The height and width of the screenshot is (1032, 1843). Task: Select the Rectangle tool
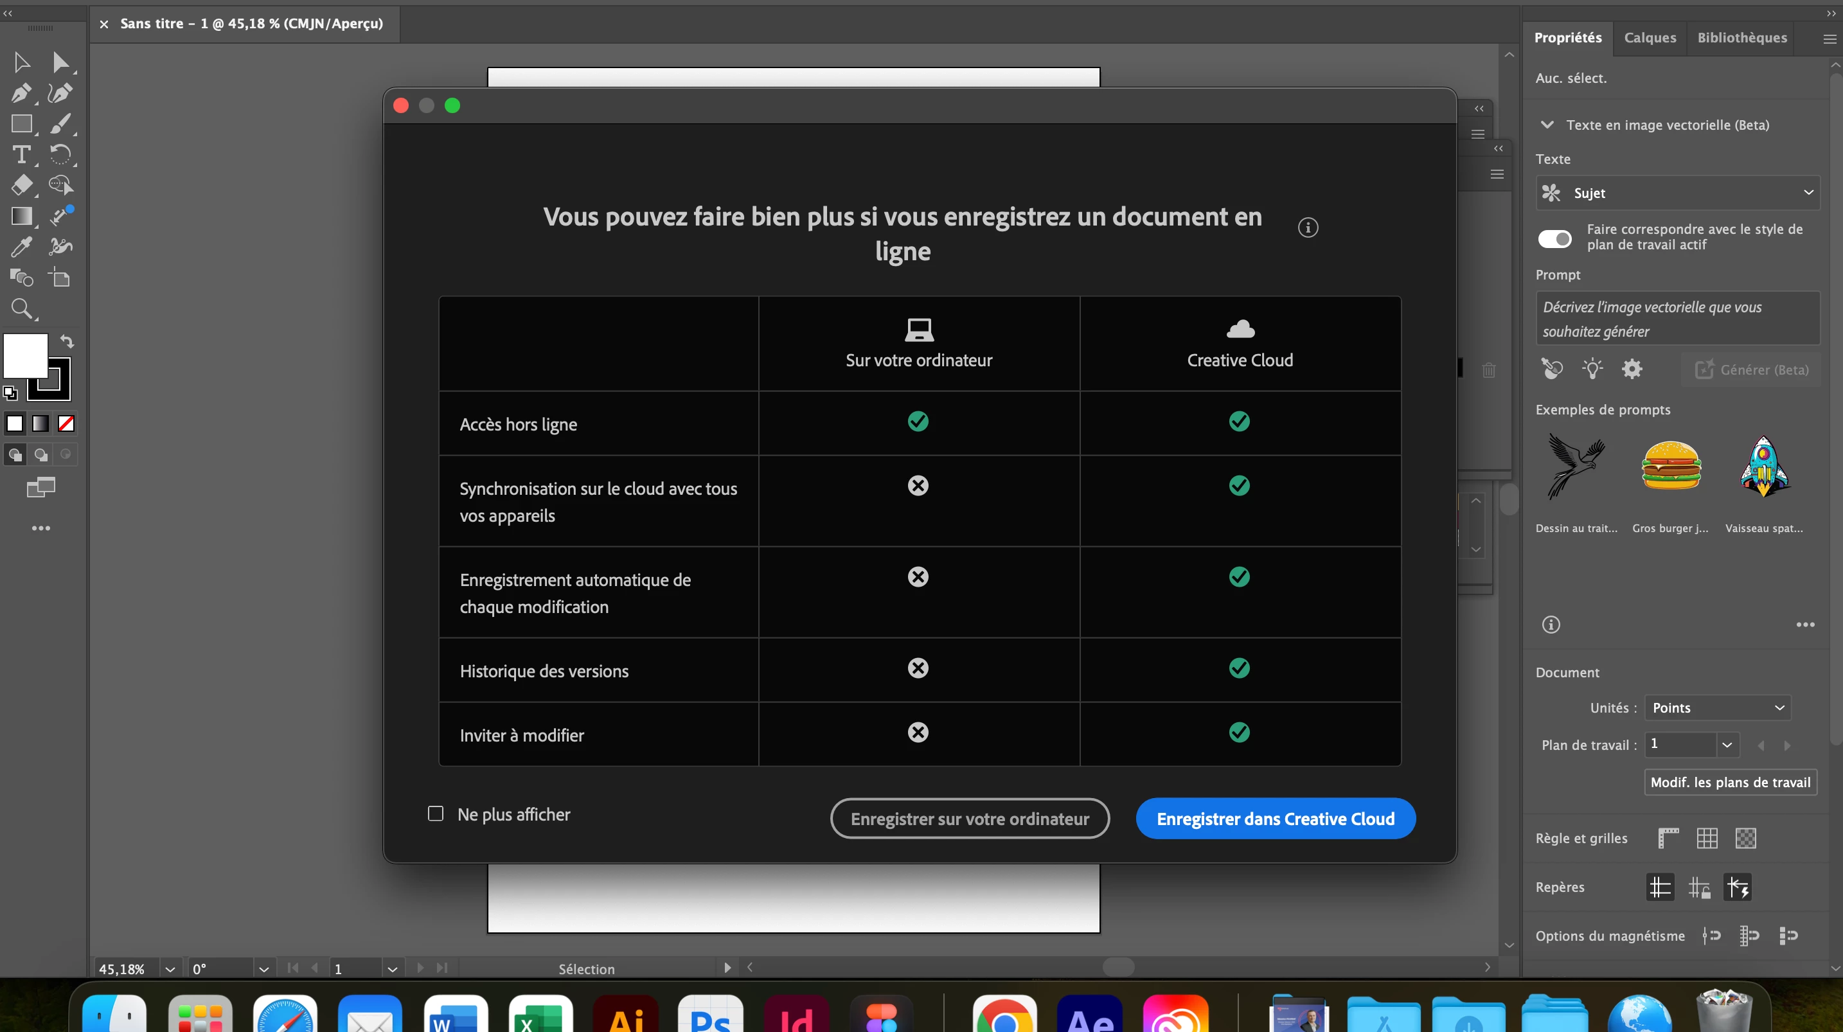pos(21,124)
